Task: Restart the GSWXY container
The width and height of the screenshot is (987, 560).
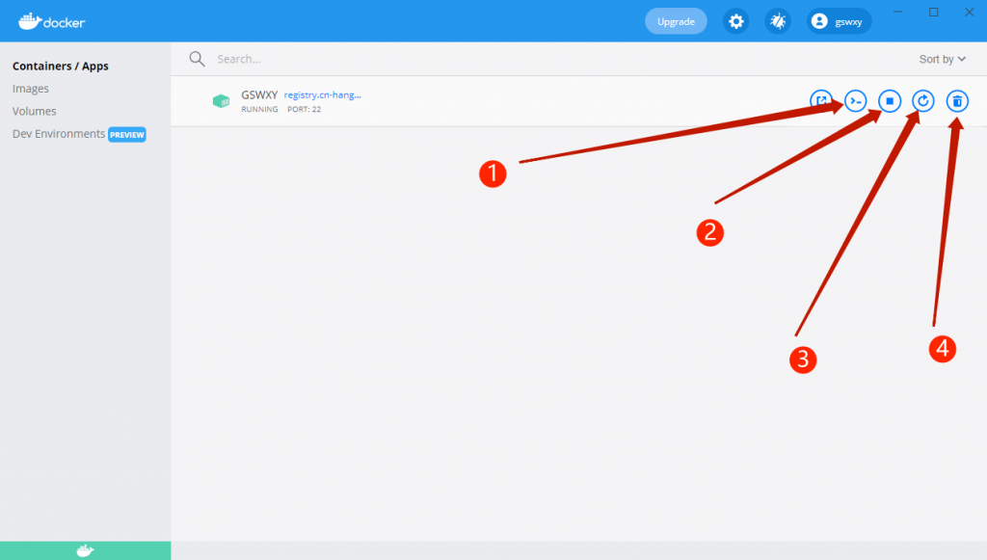Action: coord(923,100)
